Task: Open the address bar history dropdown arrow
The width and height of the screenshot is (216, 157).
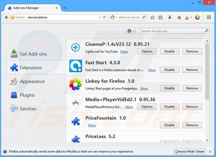Action: 100,18
